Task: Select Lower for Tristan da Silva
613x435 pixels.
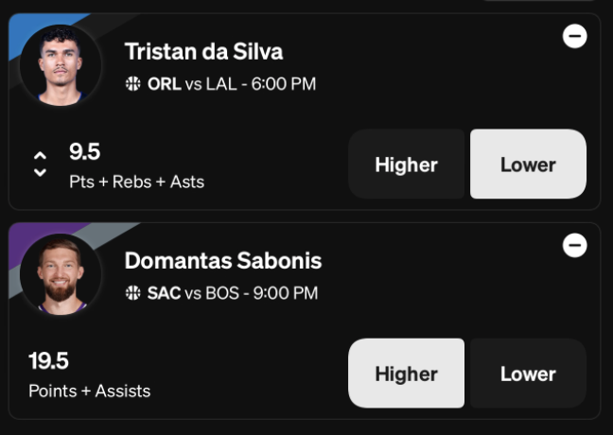Action: (x=528, y=165)
